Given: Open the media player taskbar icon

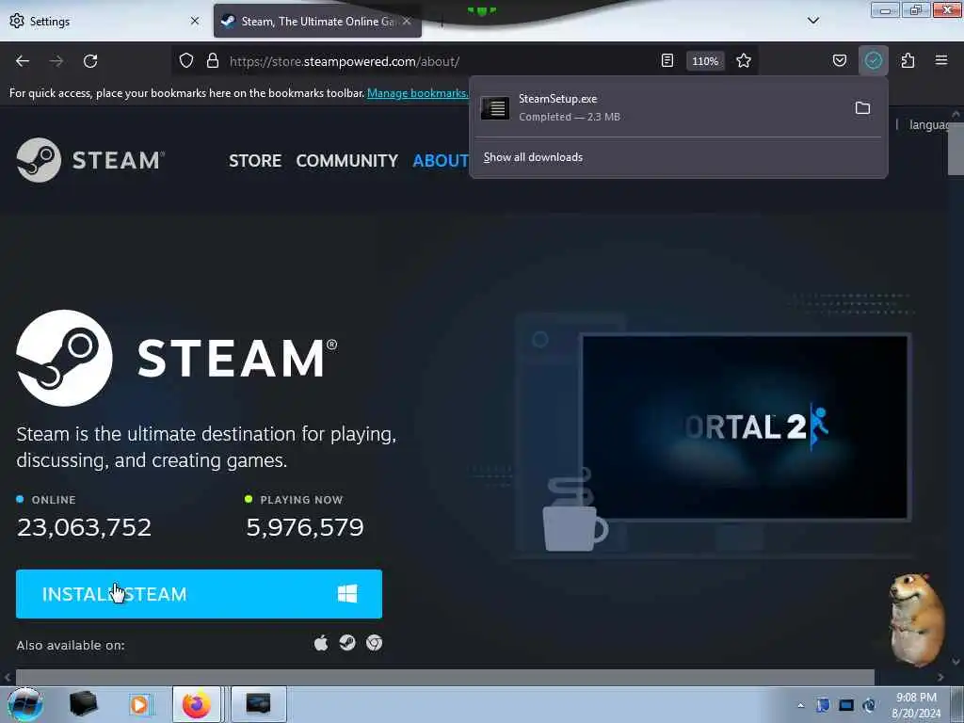Looking at the screenshot, I should tap(139, 704).
